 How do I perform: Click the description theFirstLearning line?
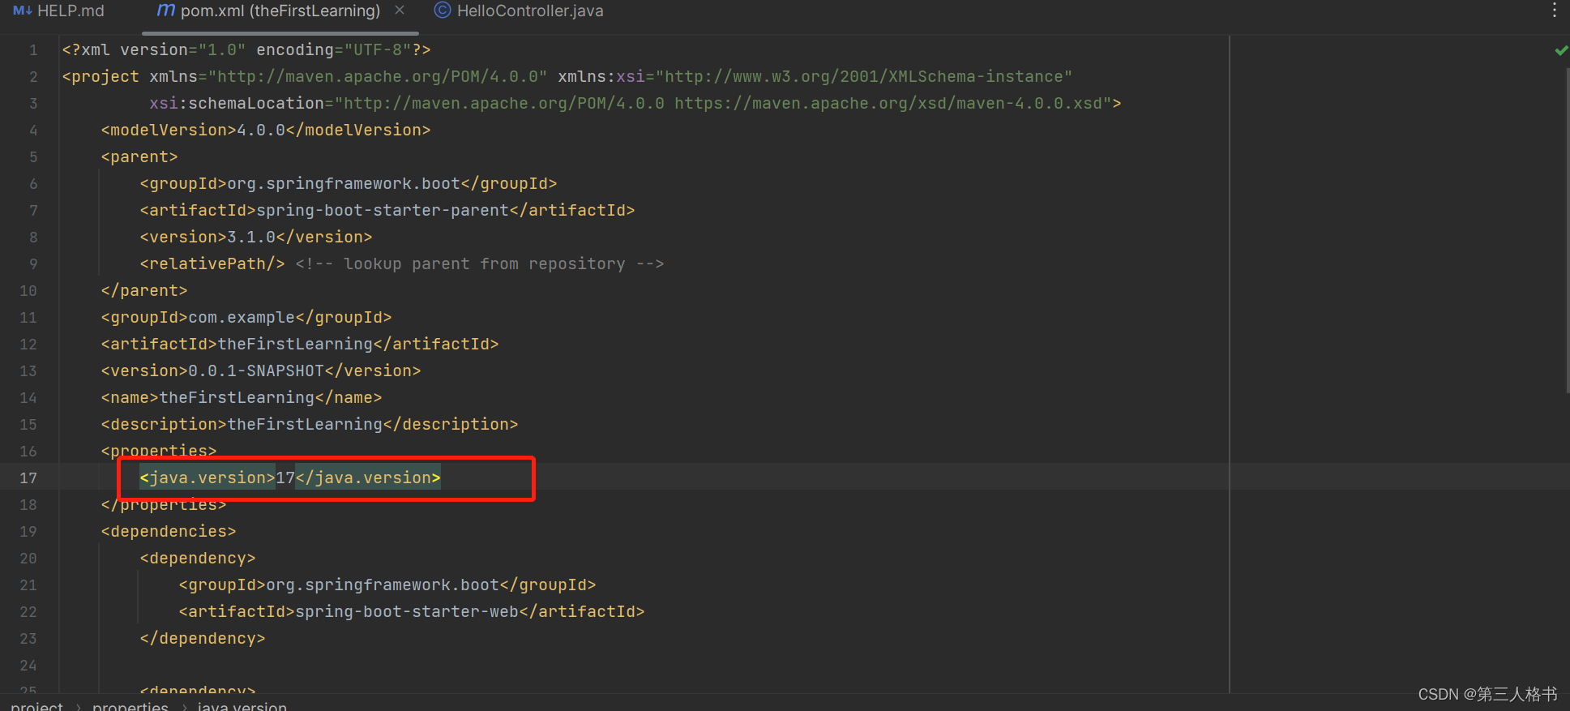(x=310, y=424)
